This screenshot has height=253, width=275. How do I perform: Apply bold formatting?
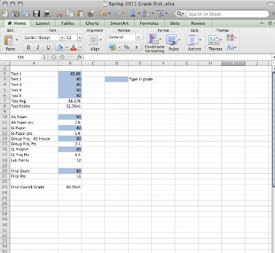point(29,47)
